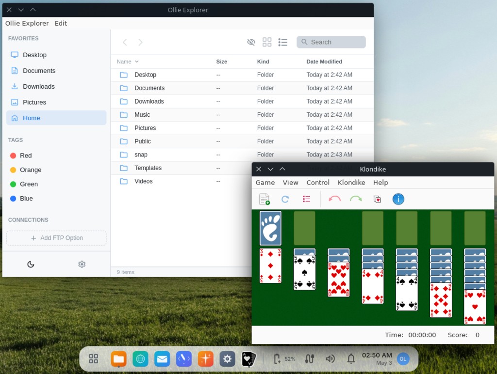
Task: Launch the file manager from dock
Action: (118, 358)
